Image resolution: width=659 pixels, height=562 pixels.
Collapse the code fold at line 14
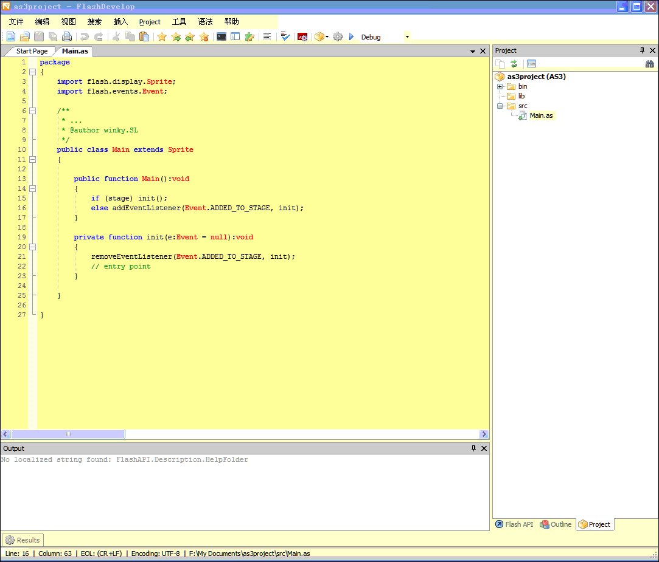33,188
